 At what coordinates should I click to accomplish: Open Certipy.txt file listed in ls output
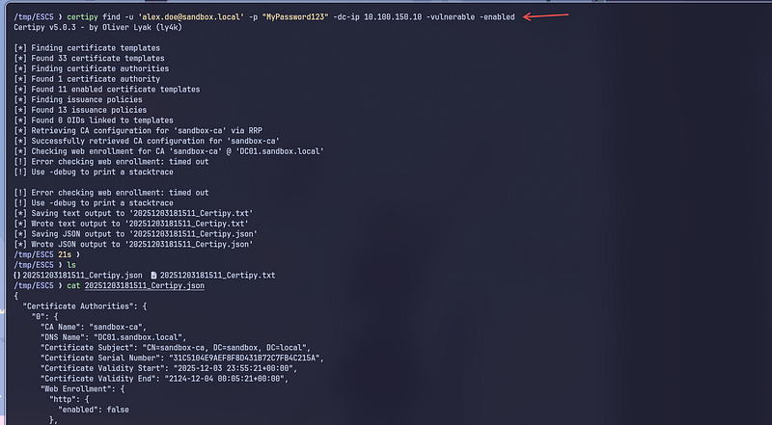tap(217, 276)
